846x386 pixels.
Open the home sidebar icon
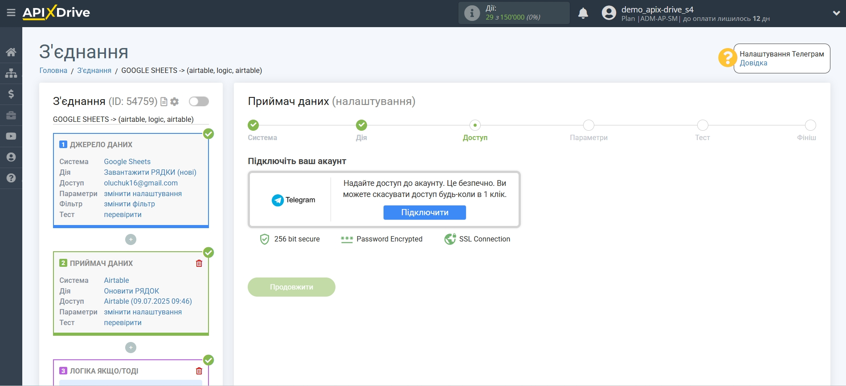11,52
